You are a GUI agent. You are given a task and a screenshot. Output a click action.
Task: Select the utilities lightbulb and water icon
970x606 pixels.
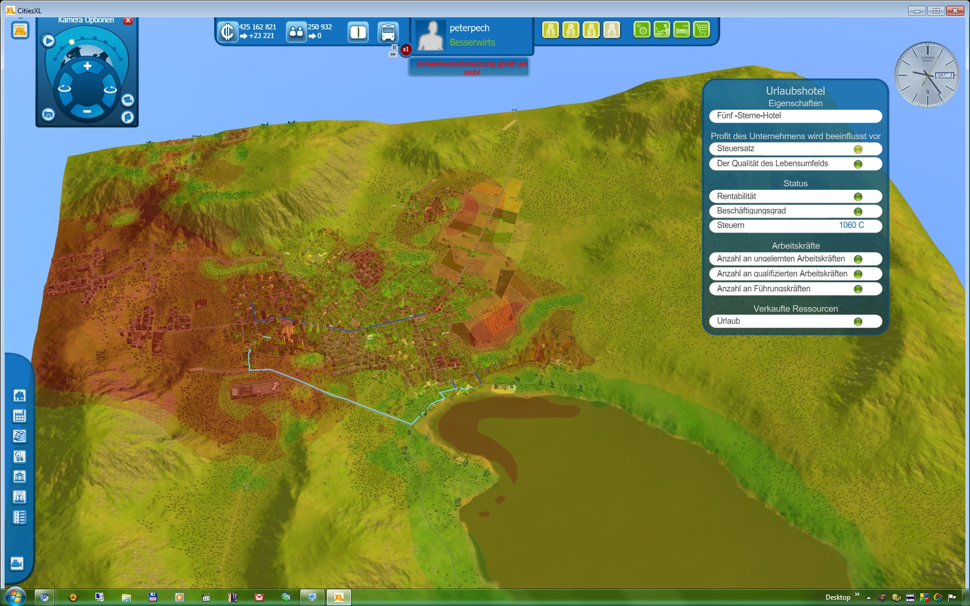tap(19, 457)
